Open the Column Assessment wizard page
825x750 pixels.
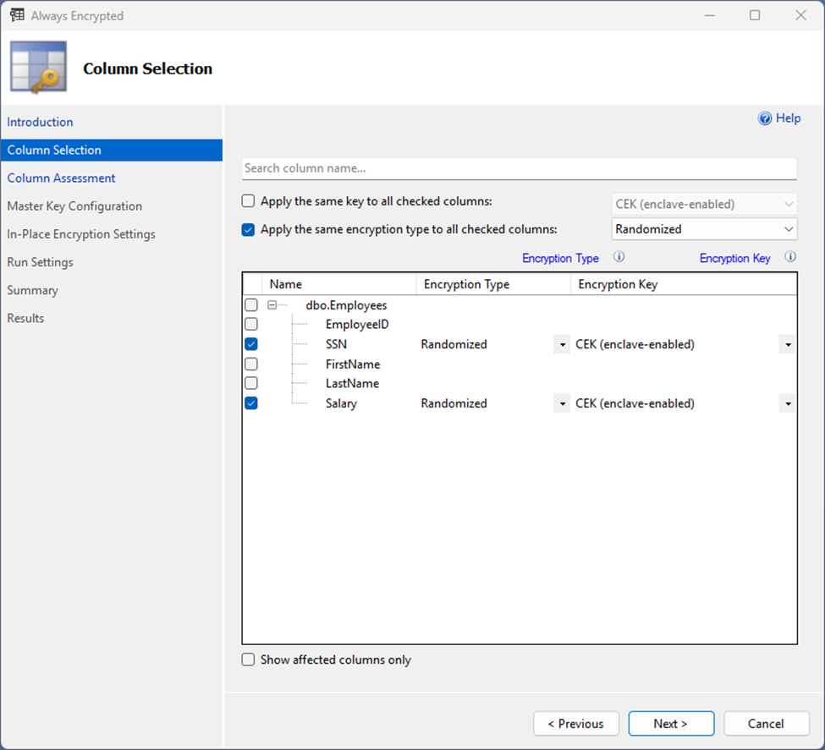tap(61, 178)
